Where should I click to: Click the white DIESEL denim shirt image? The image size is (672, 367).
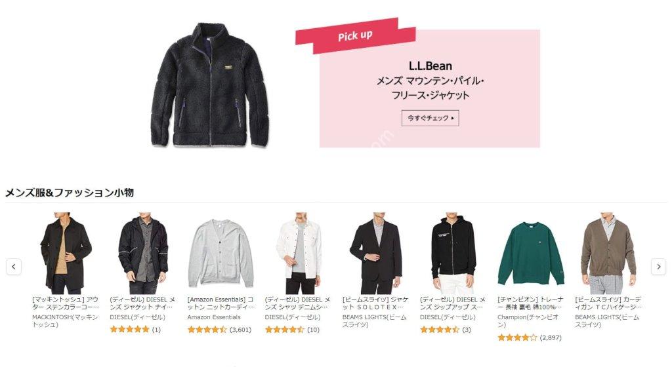(x=299, y=252)
